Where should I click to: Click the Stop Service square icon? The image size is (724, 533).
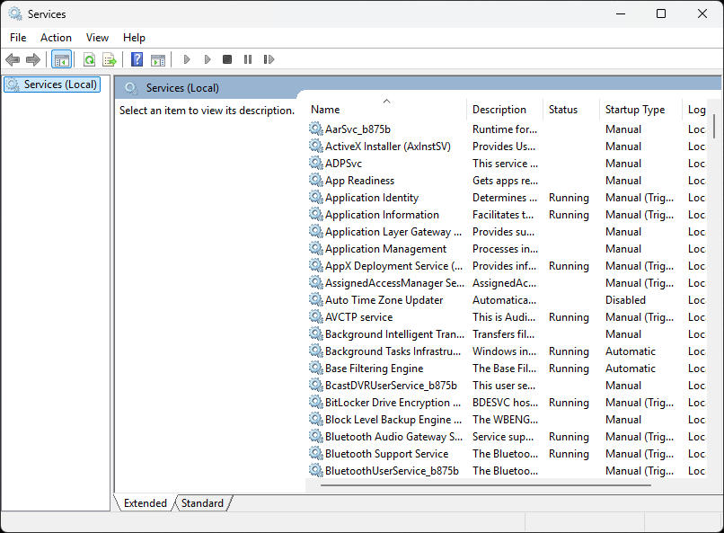point(227,59)
